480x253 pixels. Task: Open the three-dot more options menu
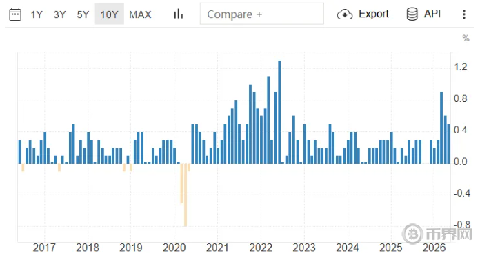click(464, 14)
